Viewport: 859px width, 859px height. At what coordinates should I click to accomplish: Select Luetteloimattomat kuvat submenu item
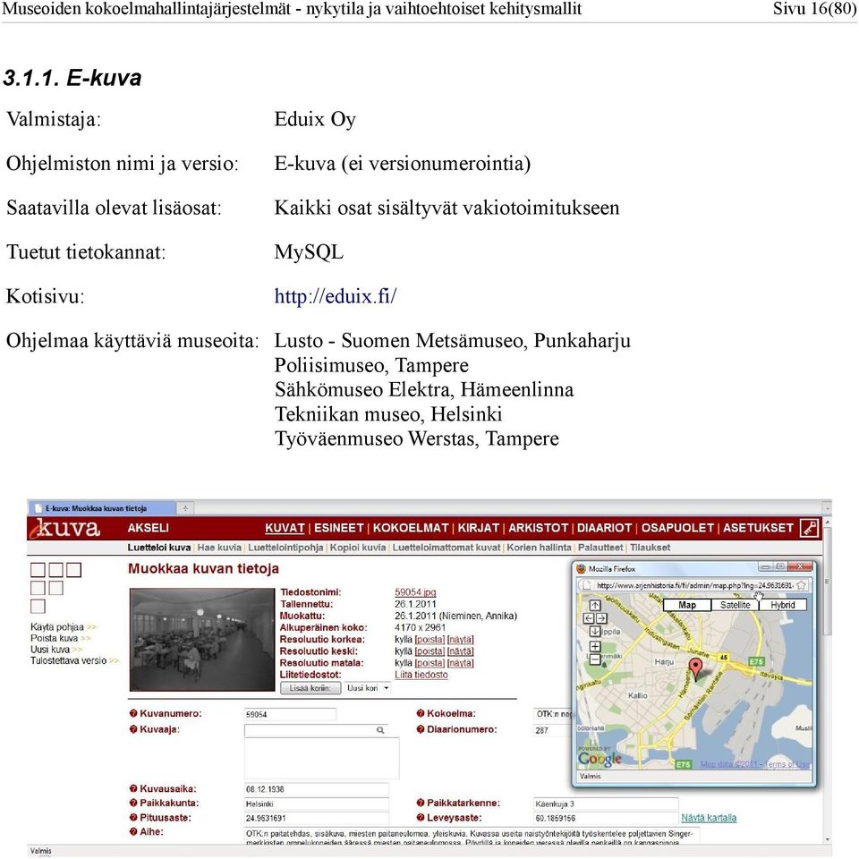point(447,548)
